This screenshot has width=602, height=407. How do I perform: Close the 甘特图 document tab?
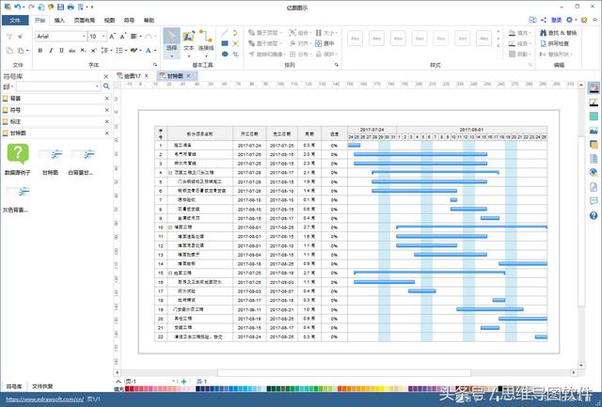pos(188,76)
